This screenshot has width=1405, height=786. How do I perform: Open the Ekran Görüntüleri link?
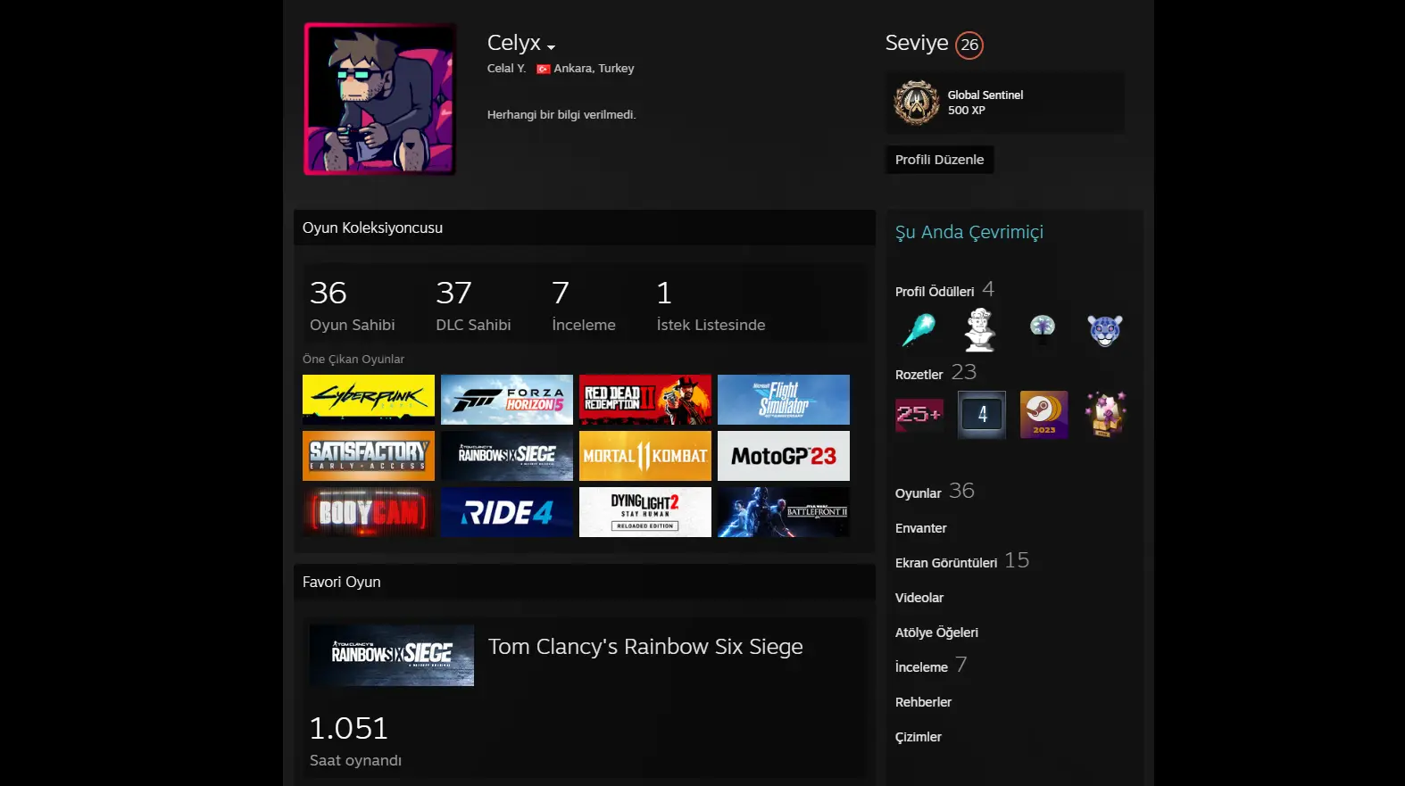(946, 563)
